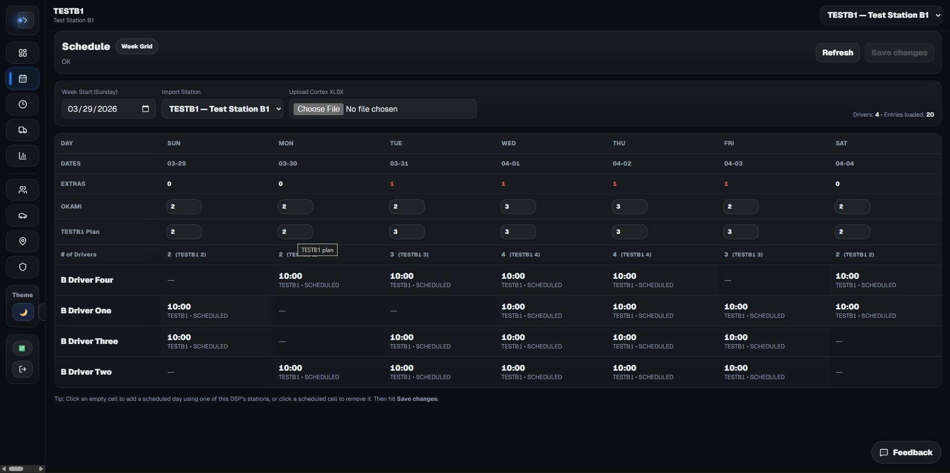950x473 pixels.
Task: Click the Refresh button
Action: coord(837,52)
